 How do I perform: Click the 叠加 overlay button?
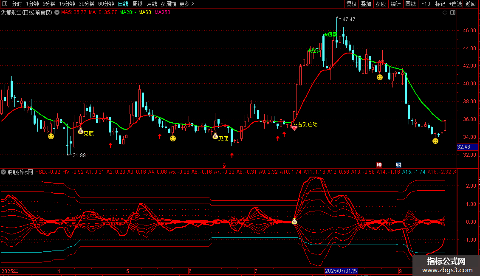point(366,4)
